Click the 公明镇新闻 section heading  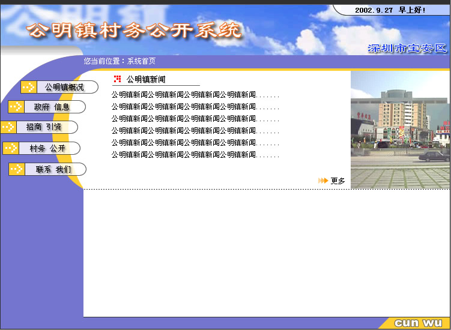(146, 79)
